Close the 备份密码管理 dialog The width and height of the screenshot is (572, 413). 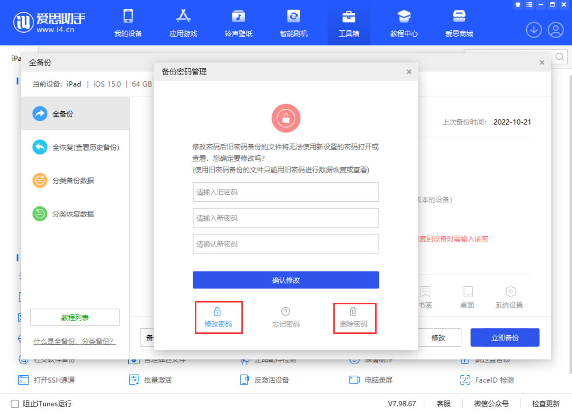(x=409, y=72)
